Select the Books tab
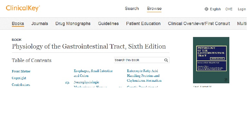 click(18, 23)
